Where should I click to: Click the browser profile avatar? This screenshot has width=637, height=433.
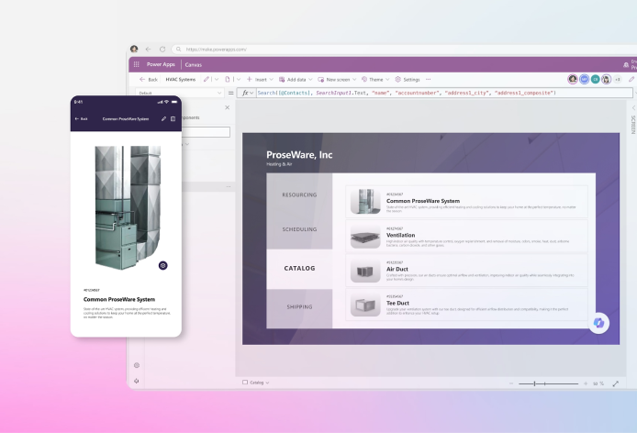click(134, 50)
